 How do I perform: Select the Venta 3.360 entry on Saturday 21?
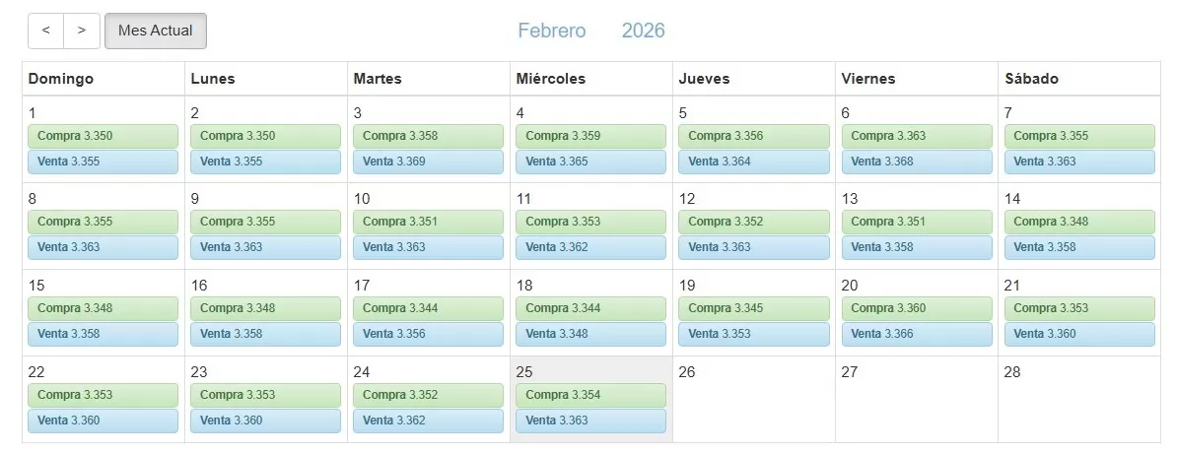coord(1078,334)
